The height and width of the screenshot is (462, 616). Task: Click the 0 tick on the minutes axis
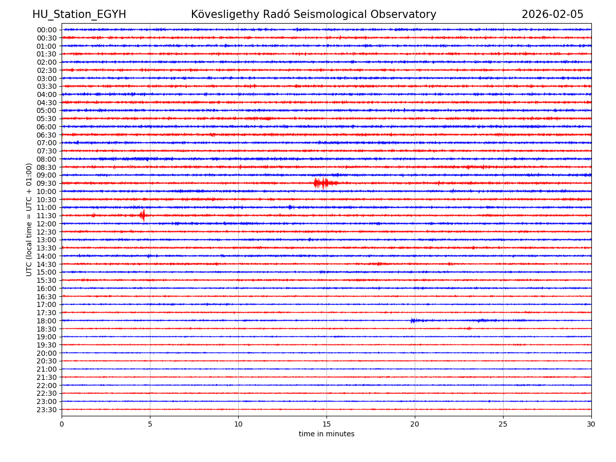click(62, 425)
